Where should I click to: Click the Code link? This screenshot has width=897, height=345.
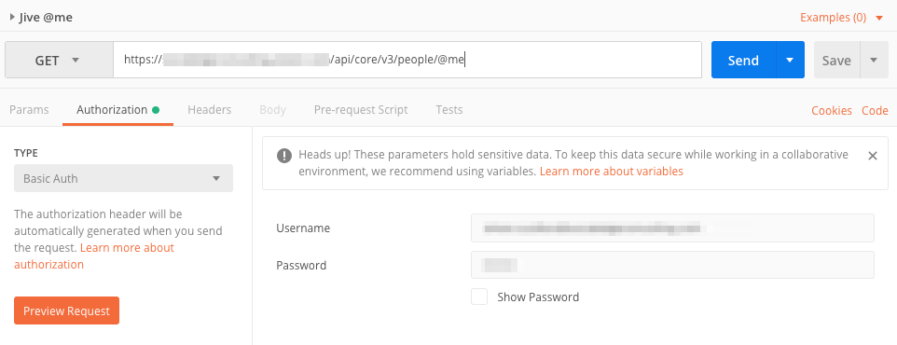[x=875, y=110]
